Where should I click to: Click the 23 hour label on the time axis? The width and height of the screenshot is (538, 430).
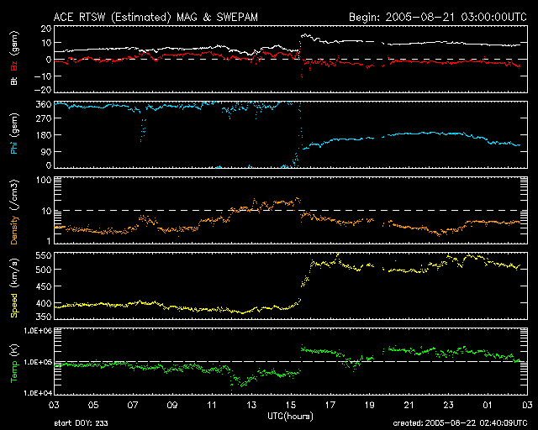448,405
